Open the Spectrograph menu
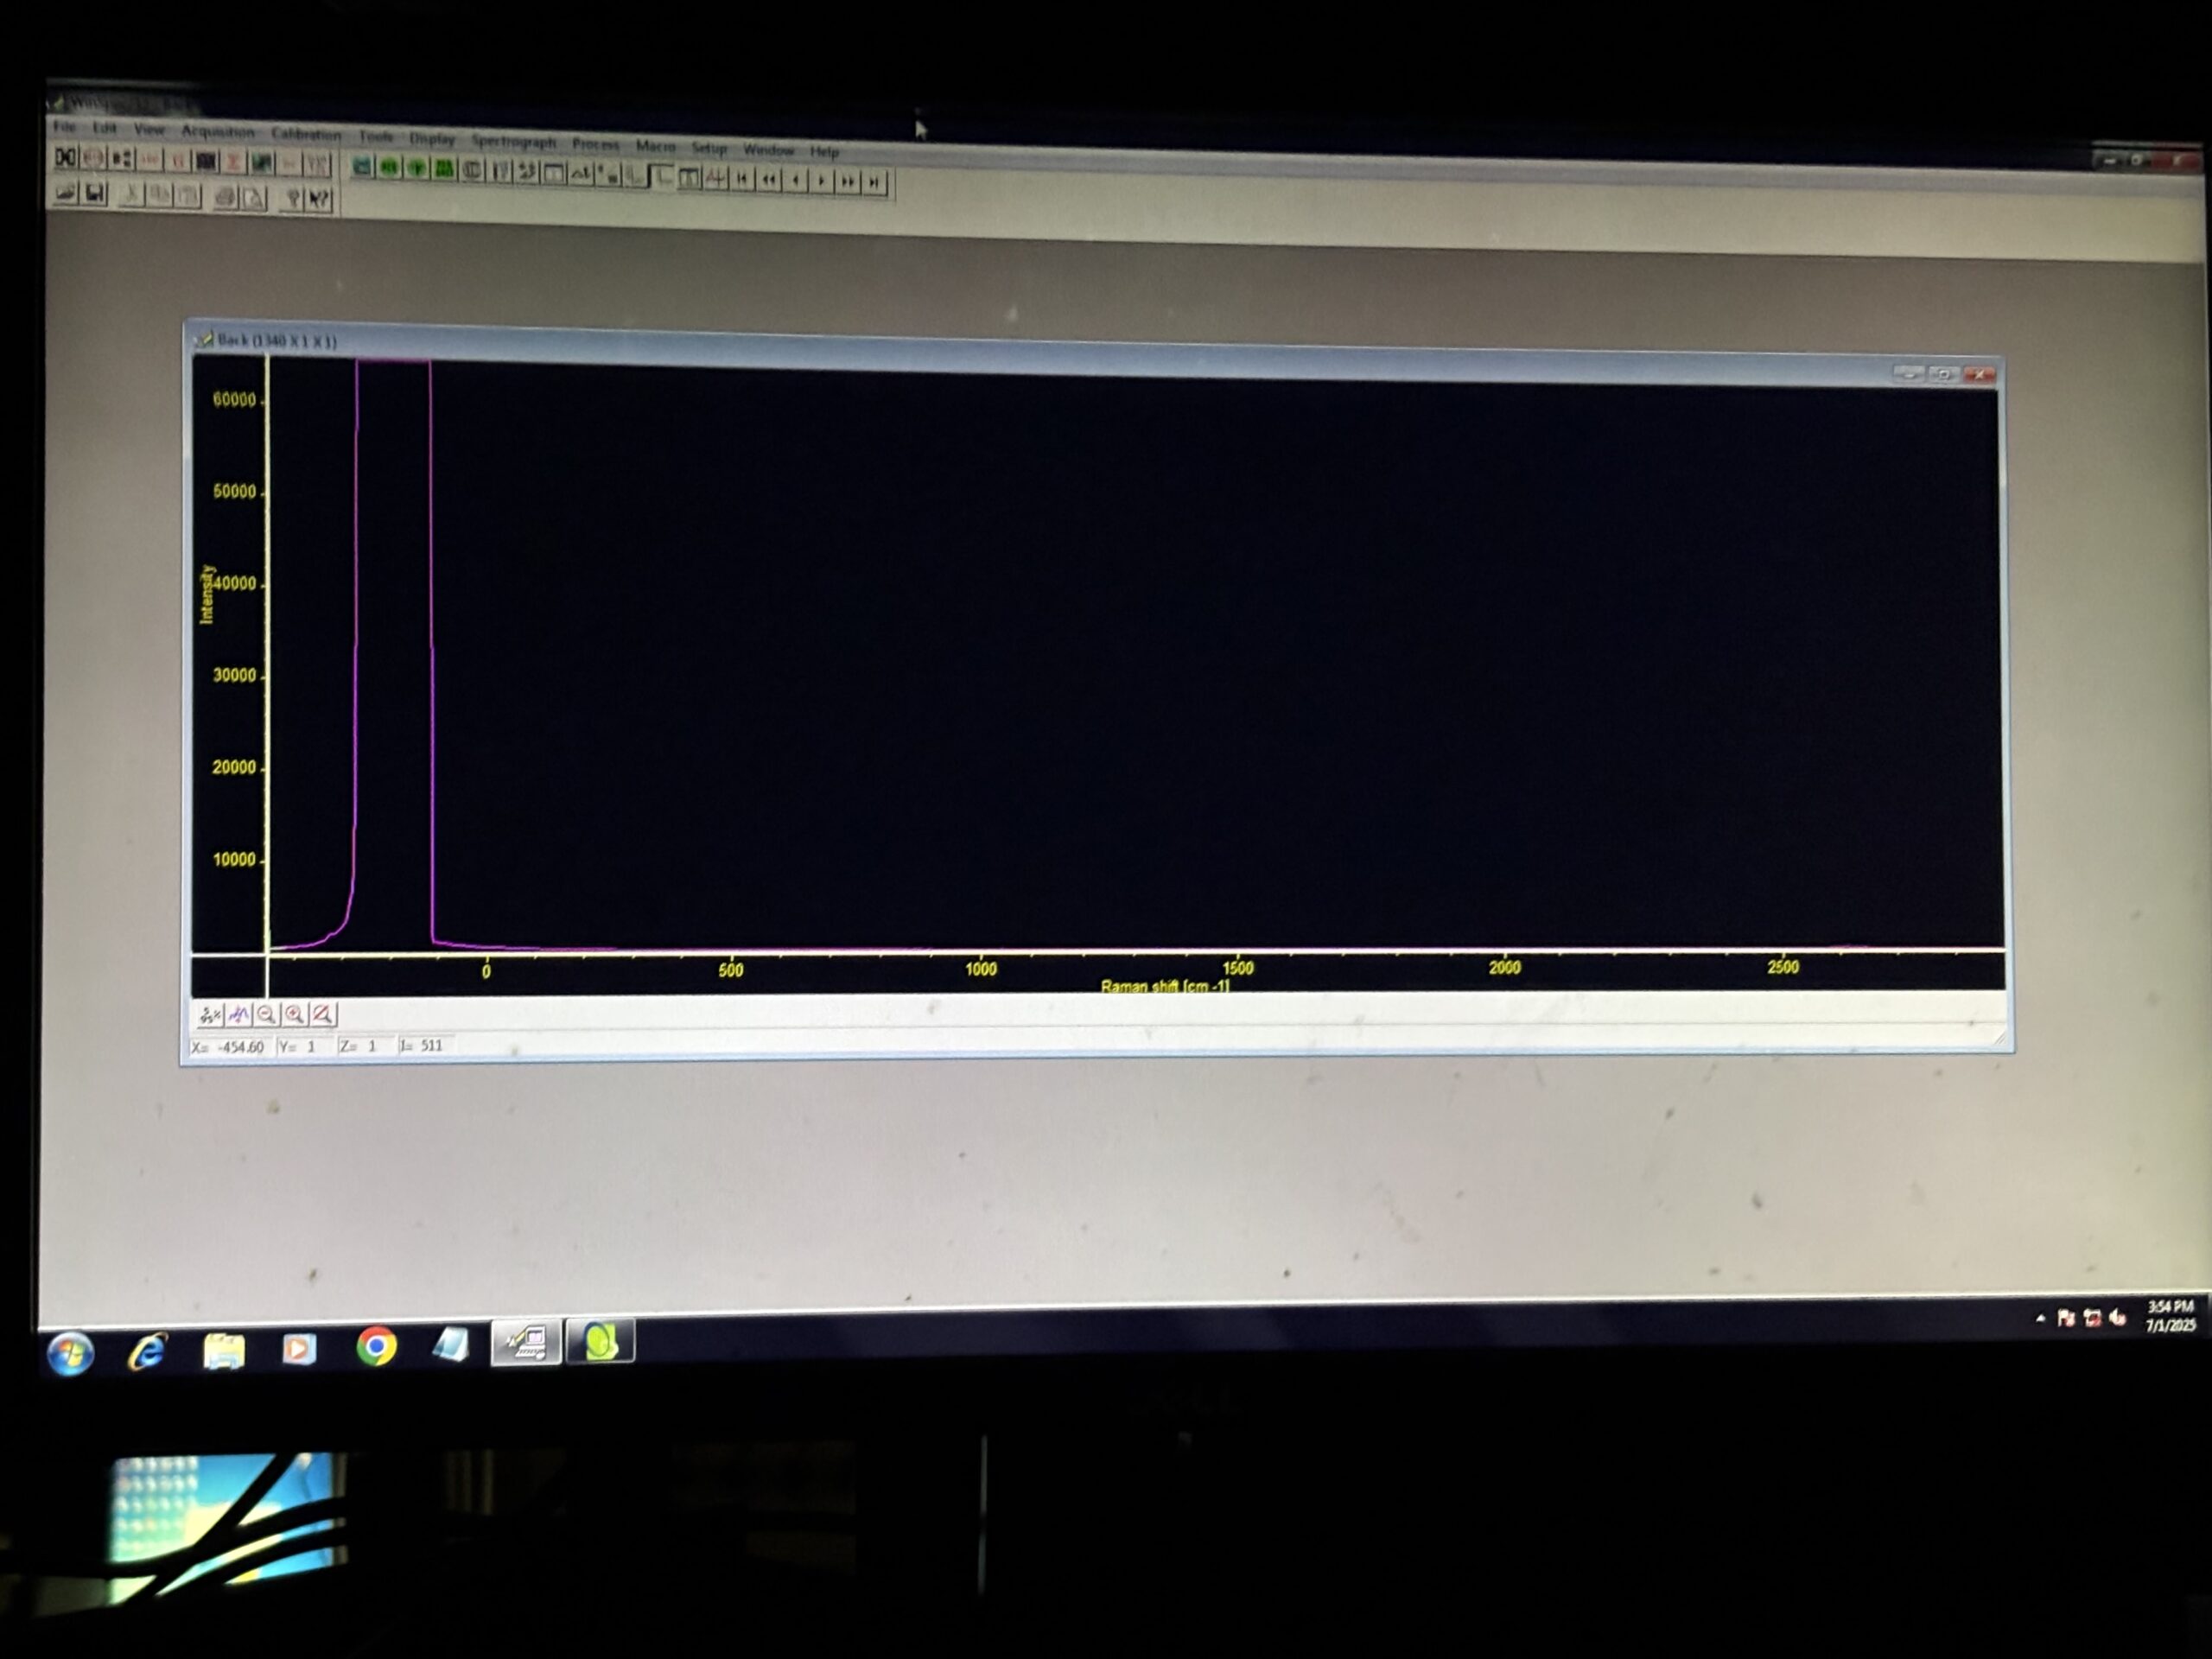 point(513,141)
